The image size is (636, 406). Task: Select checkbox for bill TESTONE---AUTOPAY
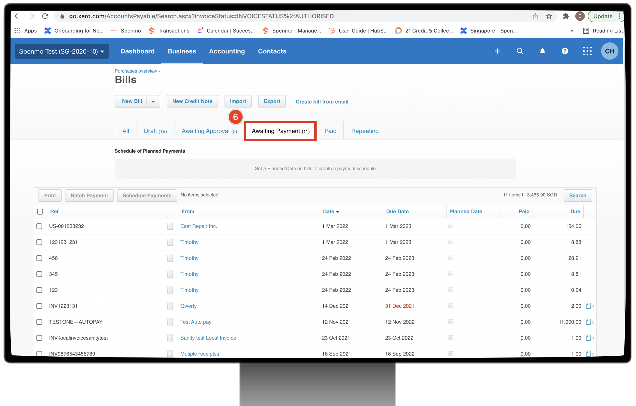click(39, 322)
